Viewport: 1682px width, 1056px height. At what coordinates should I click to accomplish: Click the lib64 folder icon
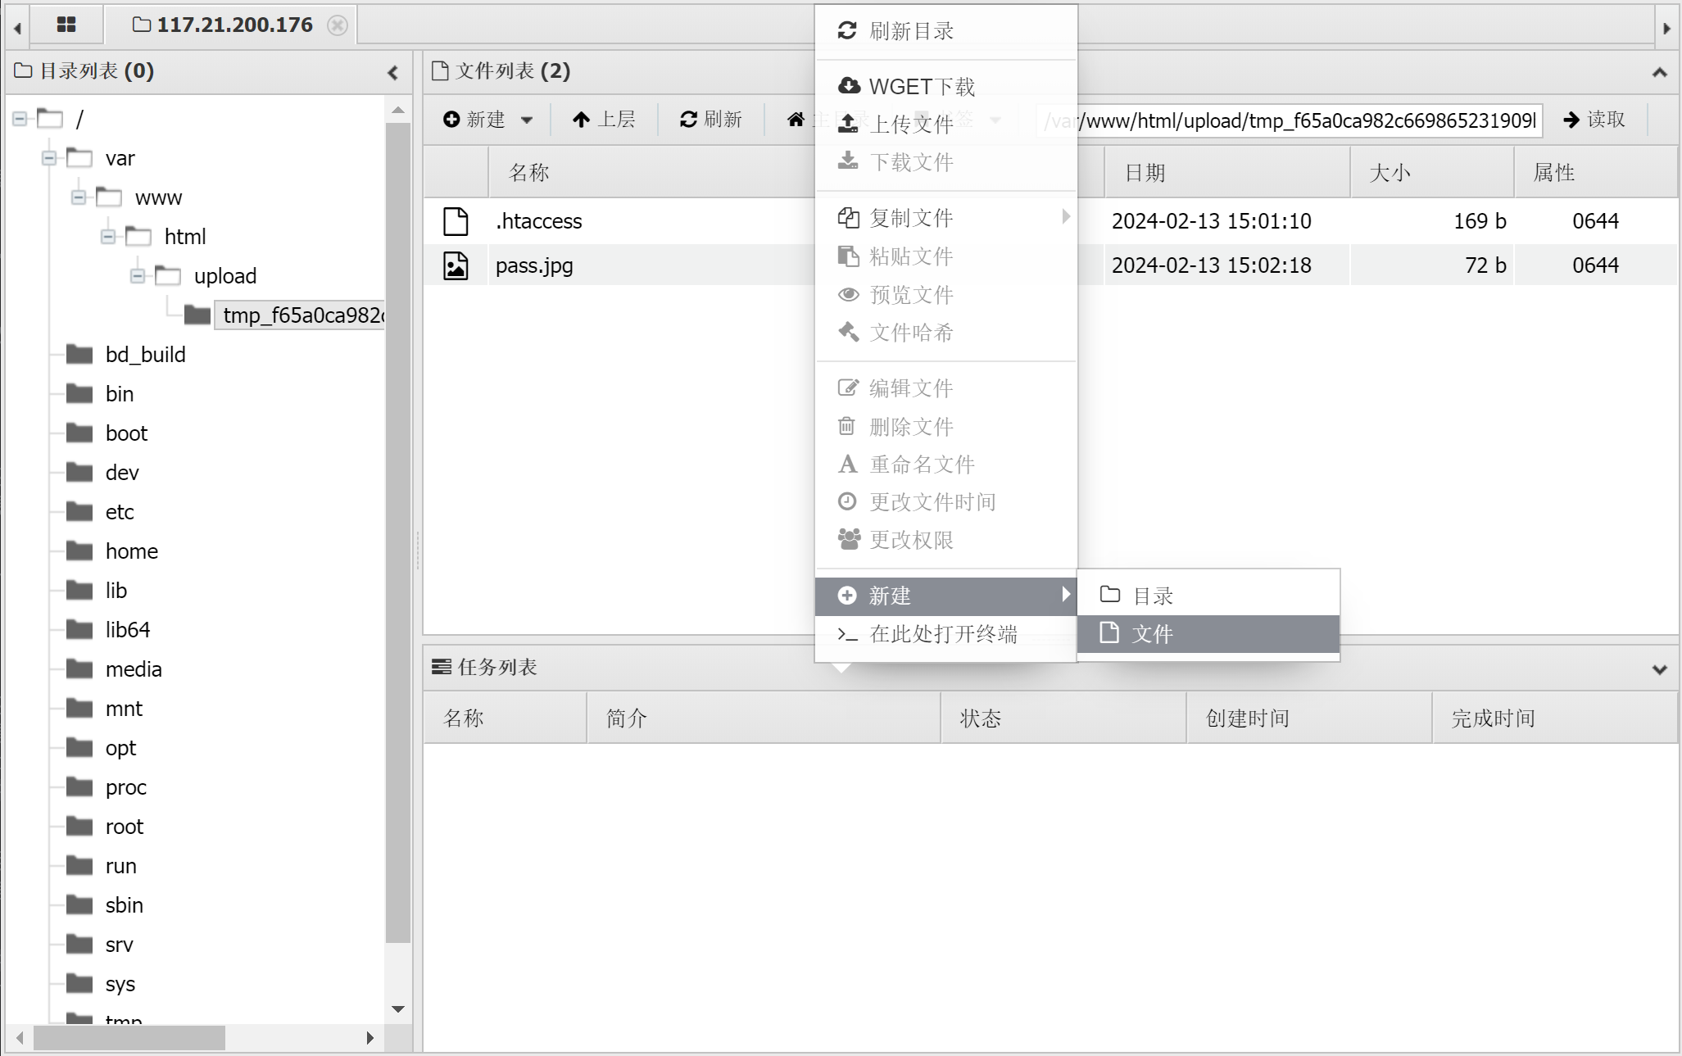[x=79, y=629]
